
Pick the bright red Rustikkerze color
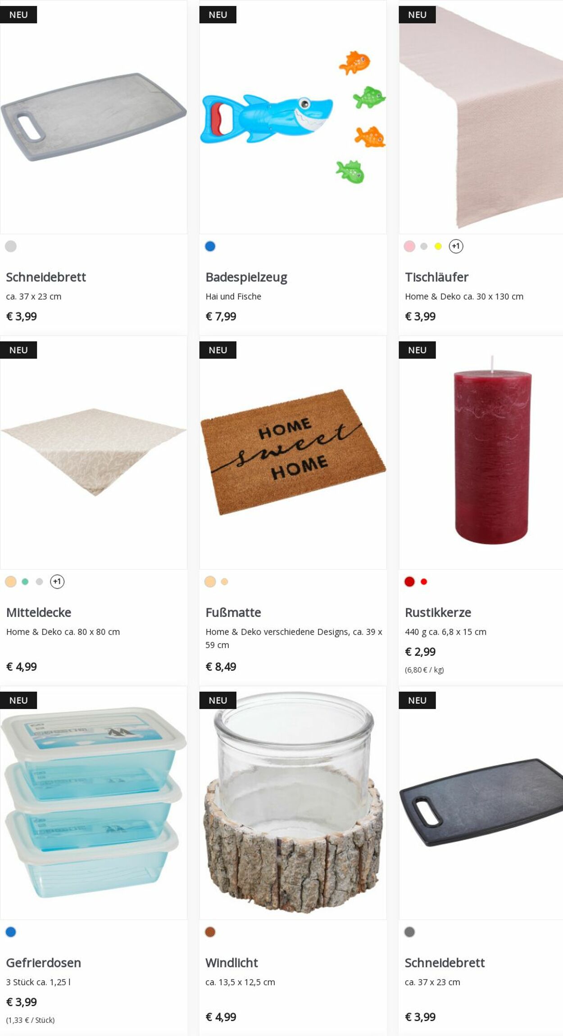click(x=424, y=581)
